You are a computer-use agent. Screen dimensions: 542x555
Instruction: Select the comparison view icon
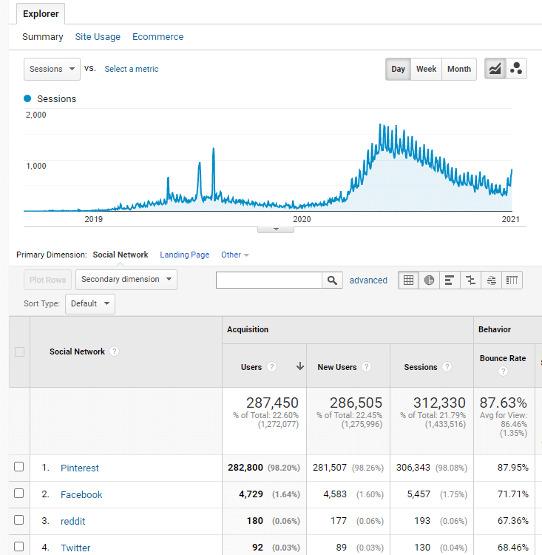coord(470,280)
